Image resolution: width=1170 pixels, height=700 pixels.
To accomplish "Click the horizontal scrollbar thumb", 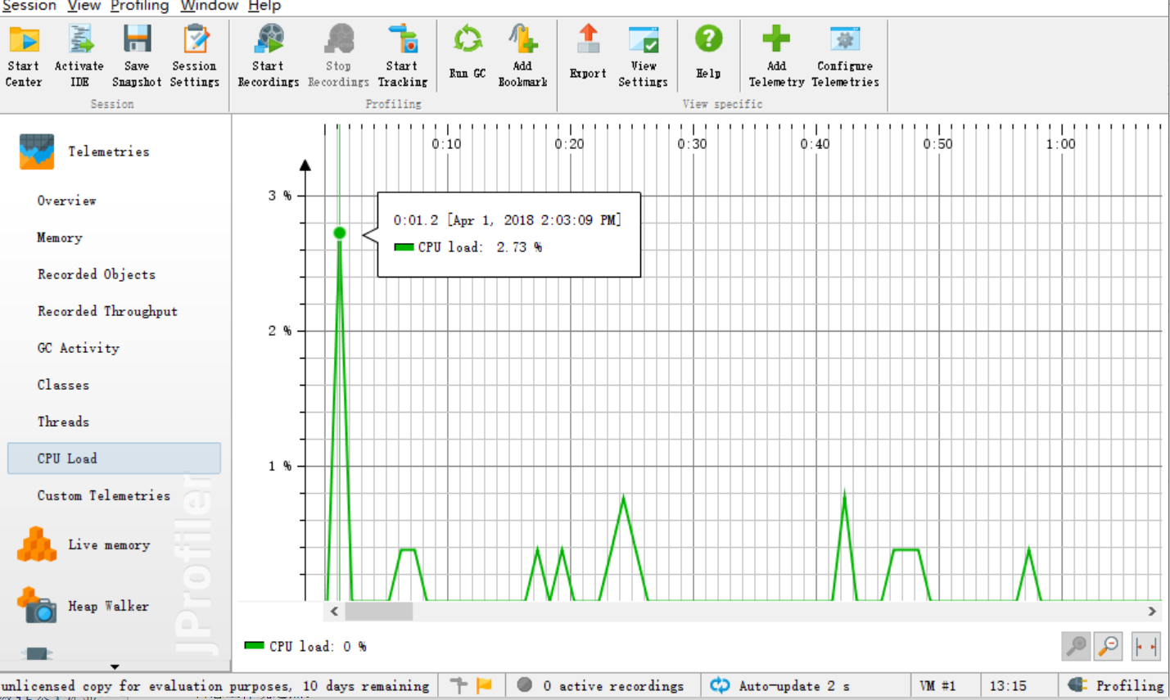I will (x=378, y=612).
